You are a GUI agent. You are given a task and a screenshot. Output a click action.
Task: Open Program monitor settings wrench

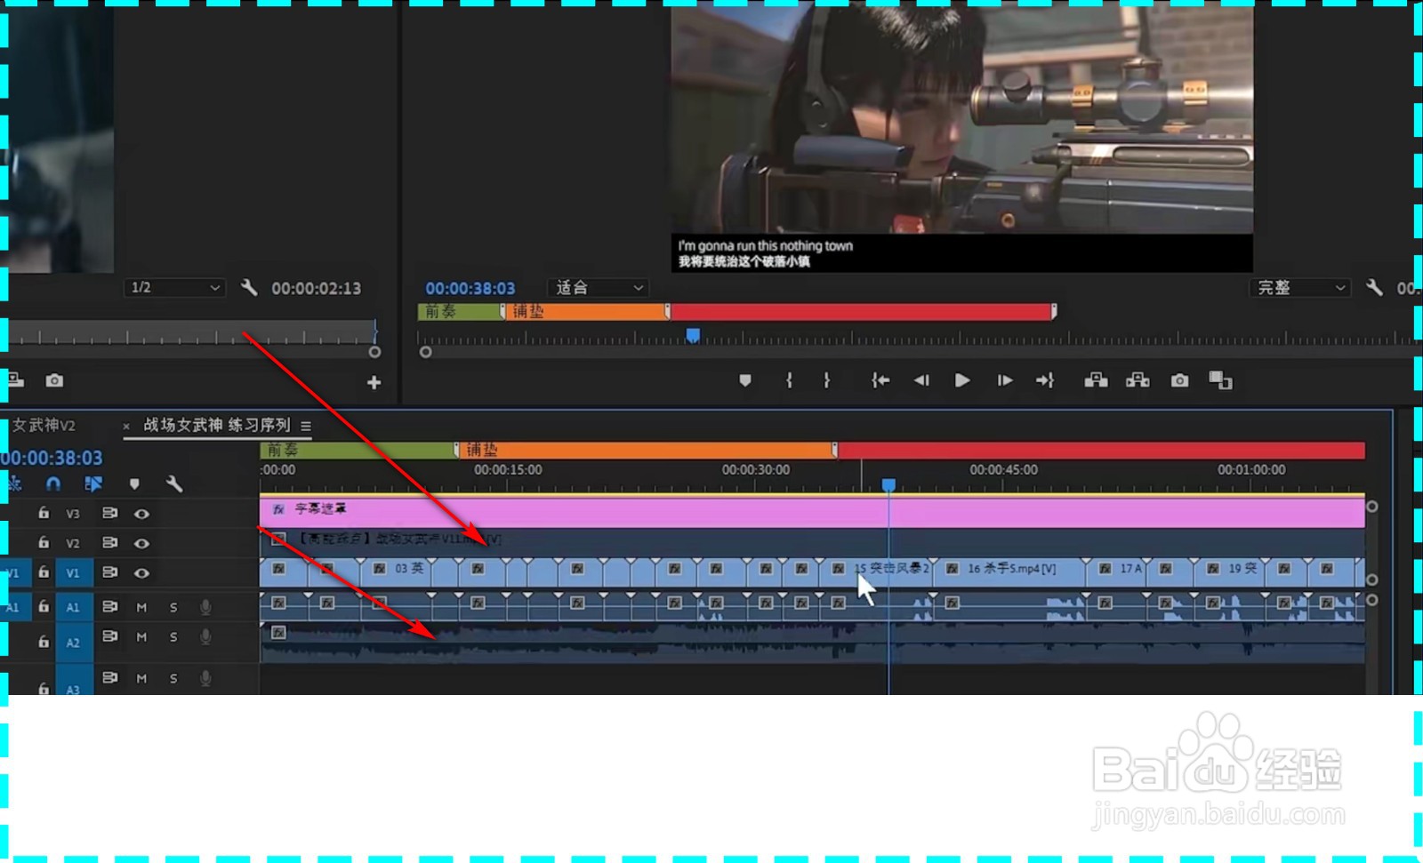[x=1374, y=287]
